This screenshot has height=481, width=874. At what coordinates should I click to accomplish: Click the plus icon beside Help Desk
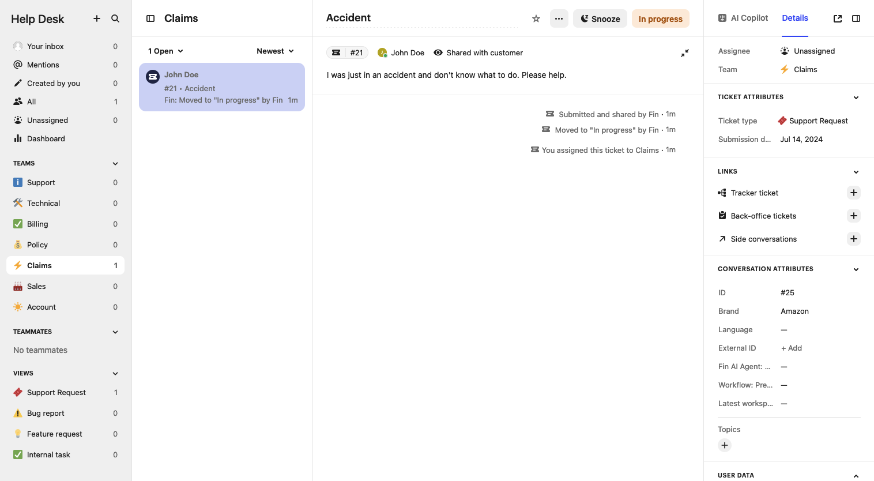97,18
